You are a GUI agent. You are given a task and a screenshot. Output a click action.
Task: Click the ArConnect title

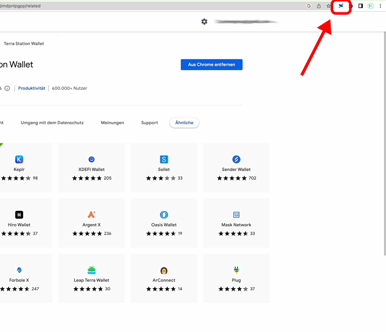pyautogui.click(x=164, y=280)
